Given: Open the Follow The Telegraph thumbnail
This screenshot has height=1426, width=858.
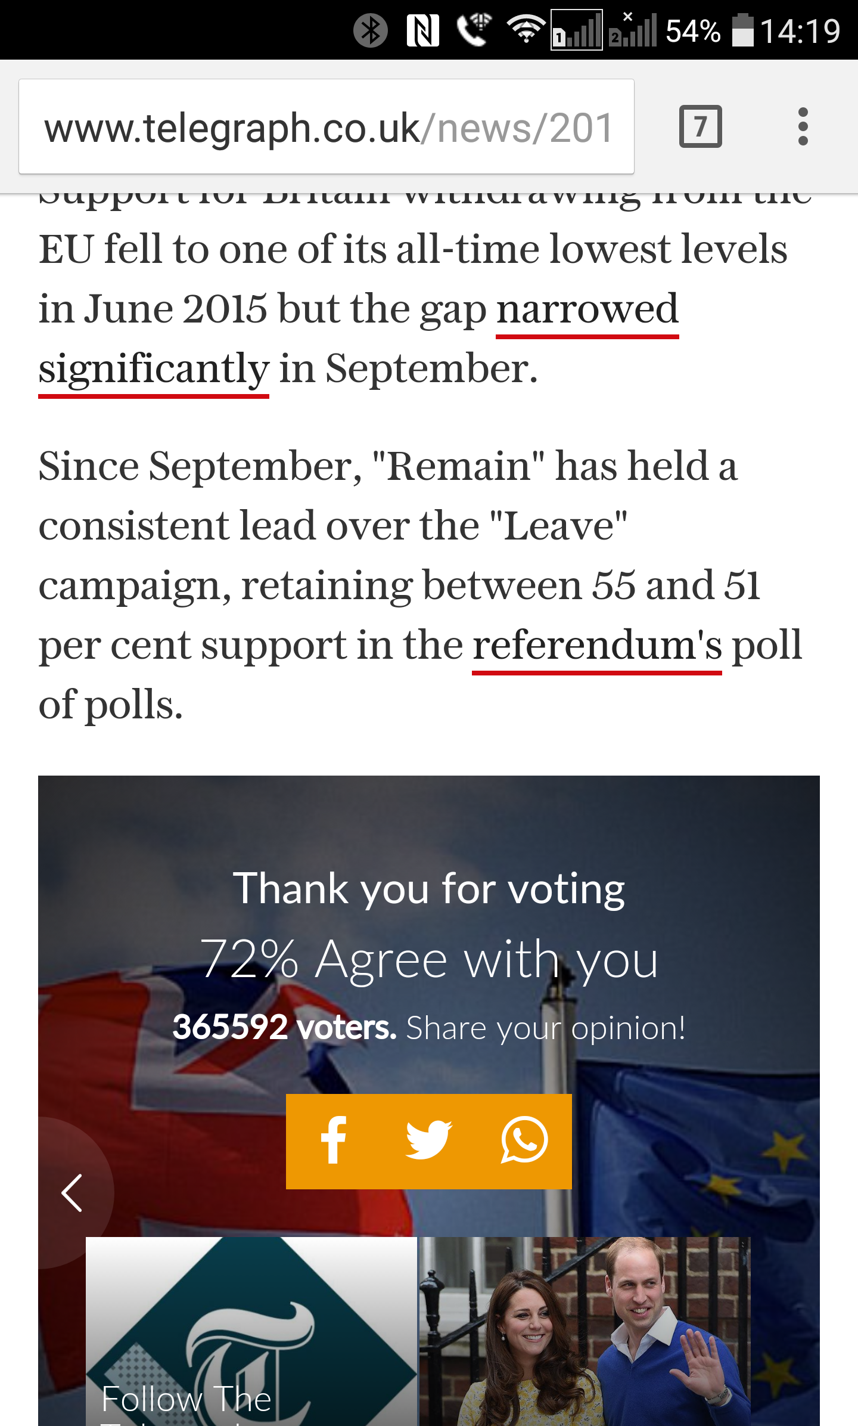Looking at the screenshot, I should coord(251,1331).
